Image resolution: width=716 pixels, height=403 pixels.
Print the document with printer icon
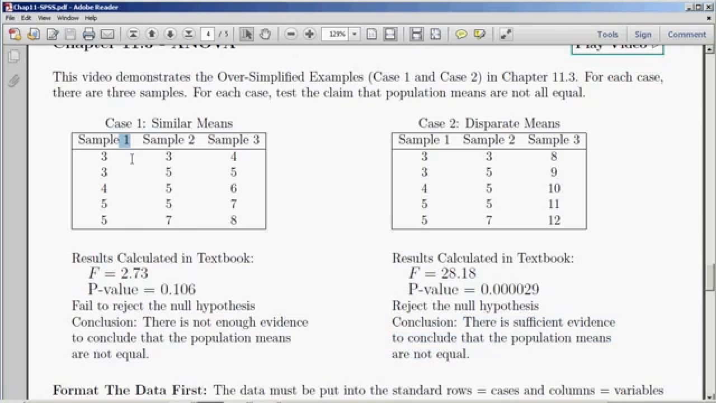(89, 34)
